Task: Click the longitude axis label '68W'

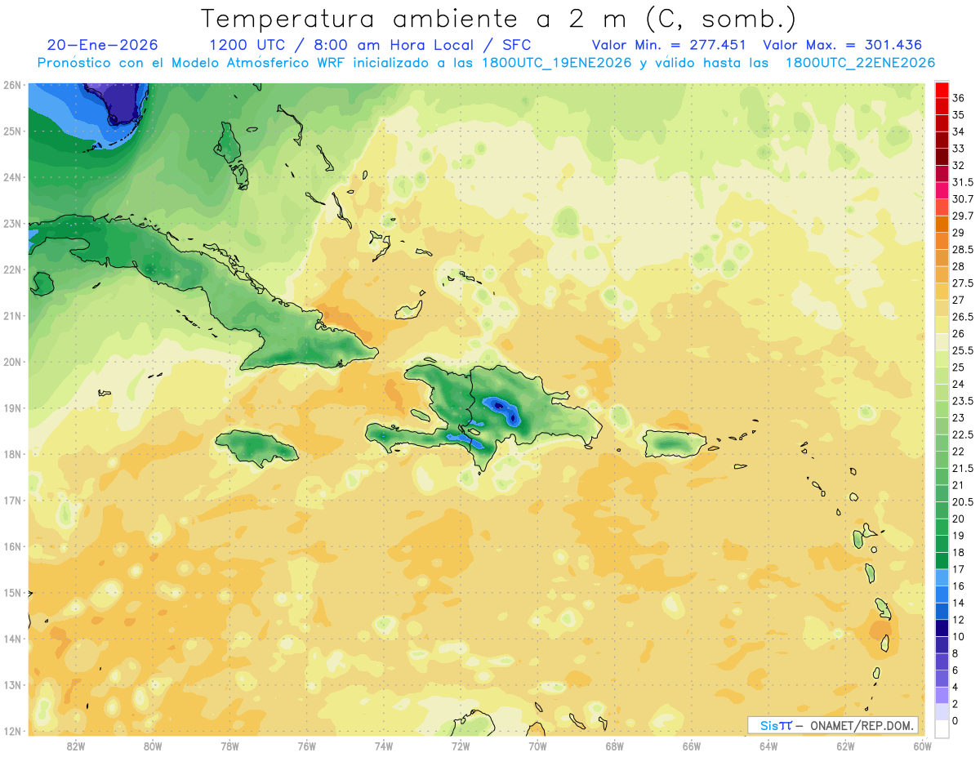Action: [614, 746]
